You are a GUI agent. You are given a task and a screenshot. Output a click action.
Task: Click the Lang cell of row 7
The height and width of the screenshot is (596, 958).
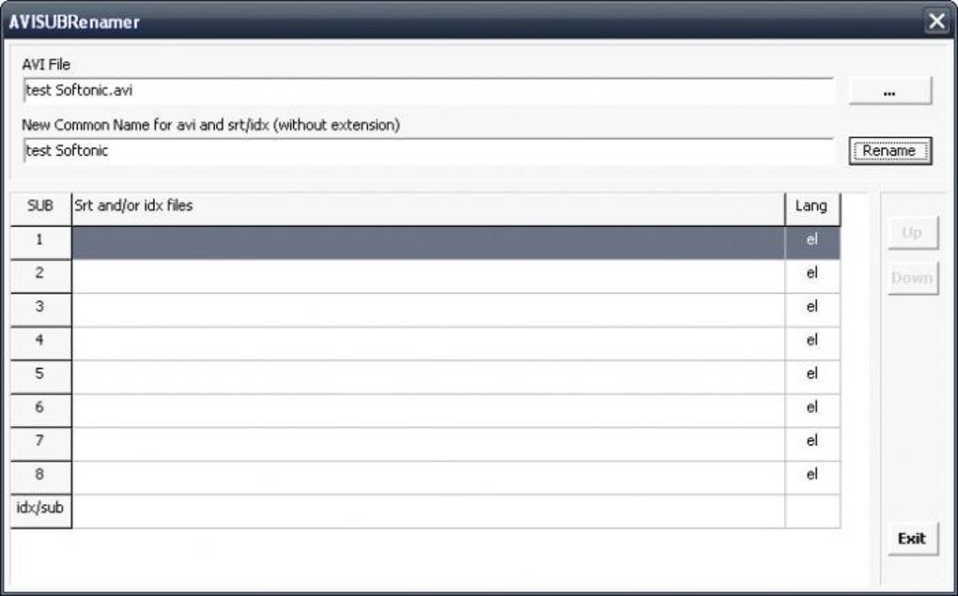pos(811,442)
